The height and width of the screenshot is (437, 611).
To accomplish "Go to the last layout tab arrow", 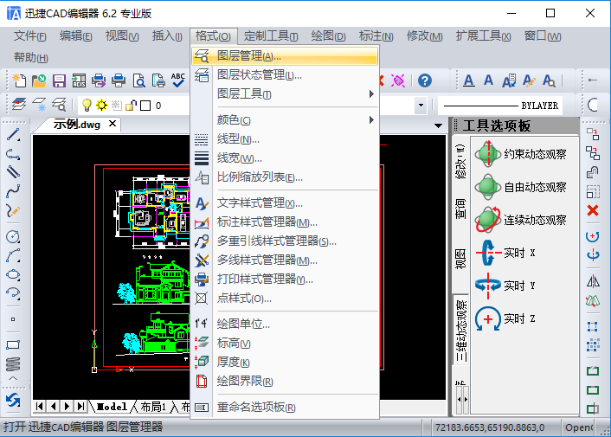I will pos(80,407).
